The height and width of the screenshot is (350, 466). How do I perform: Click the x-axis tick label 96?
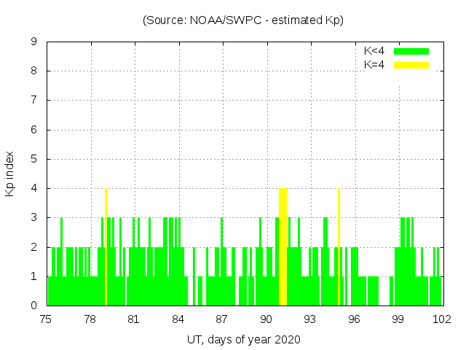(x=354, y=319)
